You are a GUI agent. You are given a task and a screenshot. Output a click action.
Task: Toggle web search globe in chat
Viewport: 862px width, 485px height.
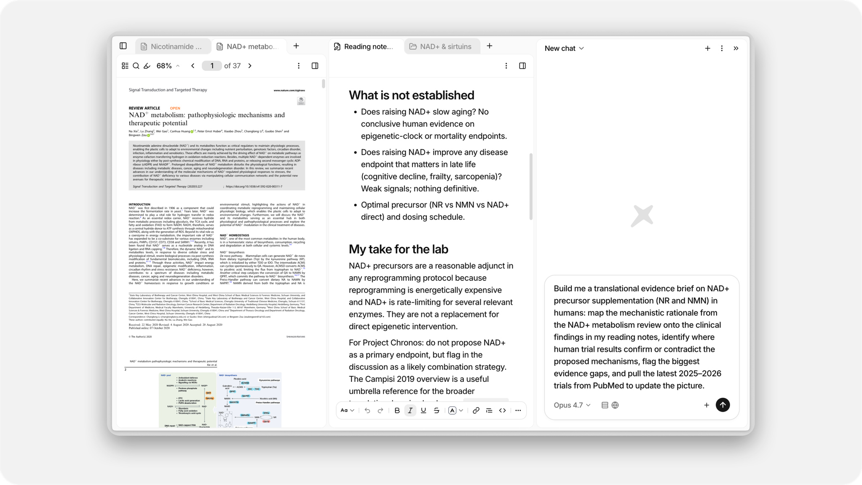(615, 405)
